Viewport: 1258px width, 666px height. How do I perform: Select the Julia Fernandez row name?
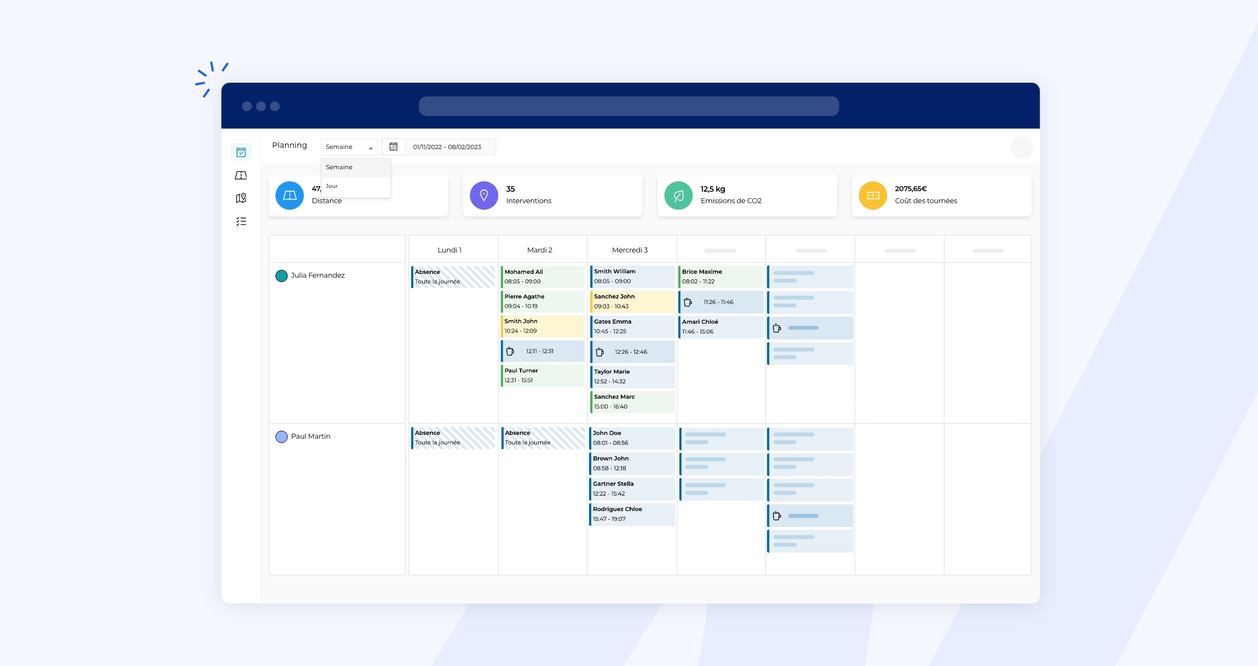[318, 275]
